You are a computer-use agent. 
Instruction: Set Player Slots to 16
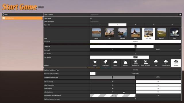(172, 25)
